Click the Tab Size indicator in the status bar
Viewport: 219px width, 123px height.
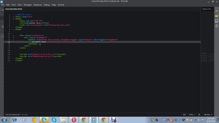click(208, 114)
